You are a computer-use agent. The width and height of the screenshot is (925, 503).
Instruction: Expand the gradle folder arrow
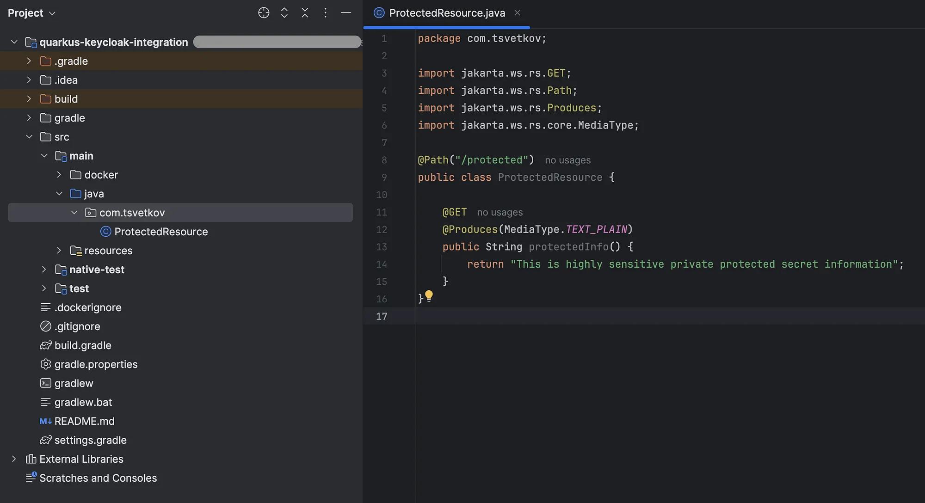point(29,118)
